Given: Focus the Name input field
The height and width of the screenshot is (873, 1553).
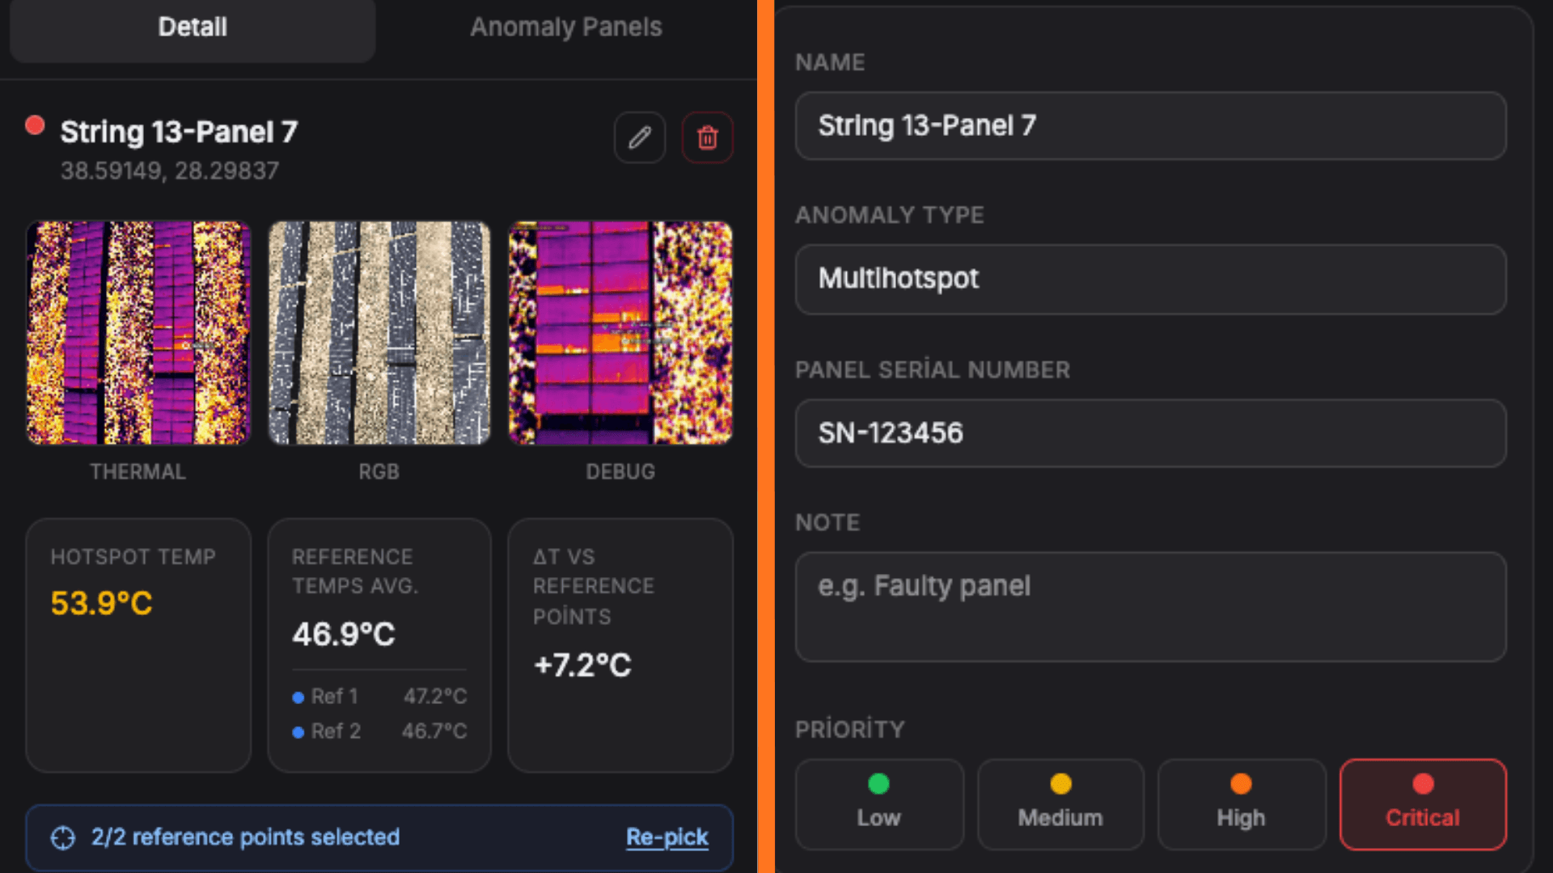Looking at the screenshot, I should click(1150, 125).
